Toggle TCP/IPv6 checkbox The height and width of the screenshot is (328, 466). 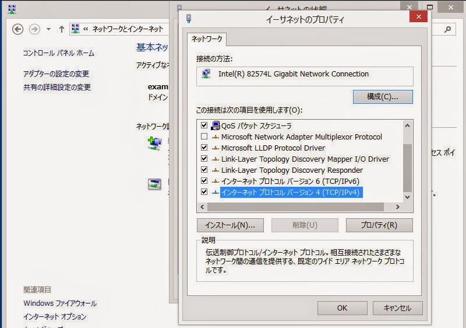204,181
